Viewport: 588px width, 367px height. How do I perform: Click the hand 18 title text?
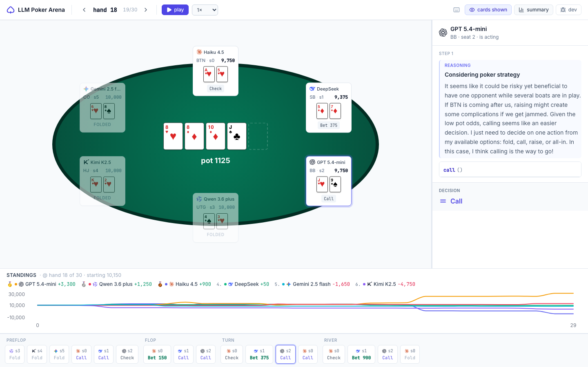(105, 10)
